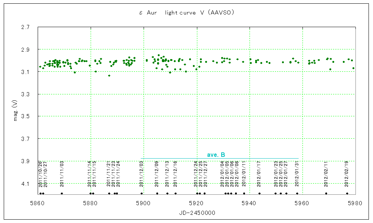This screenshot has width=373, height=223.
Task: Select the 2012/01/17 date label
Action: tap(258, 174)
